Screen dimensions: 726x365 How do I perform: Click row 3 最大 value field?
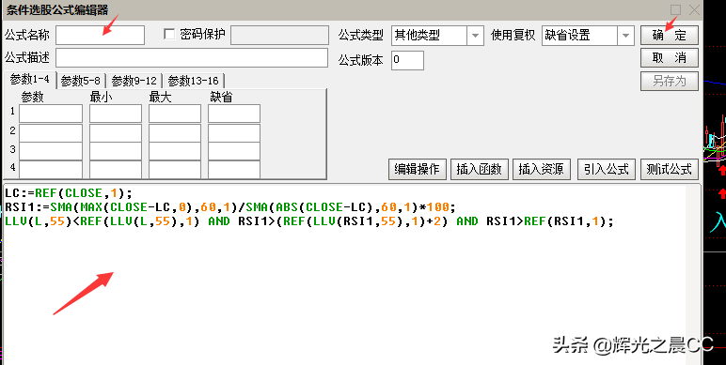tap(175, 151)
